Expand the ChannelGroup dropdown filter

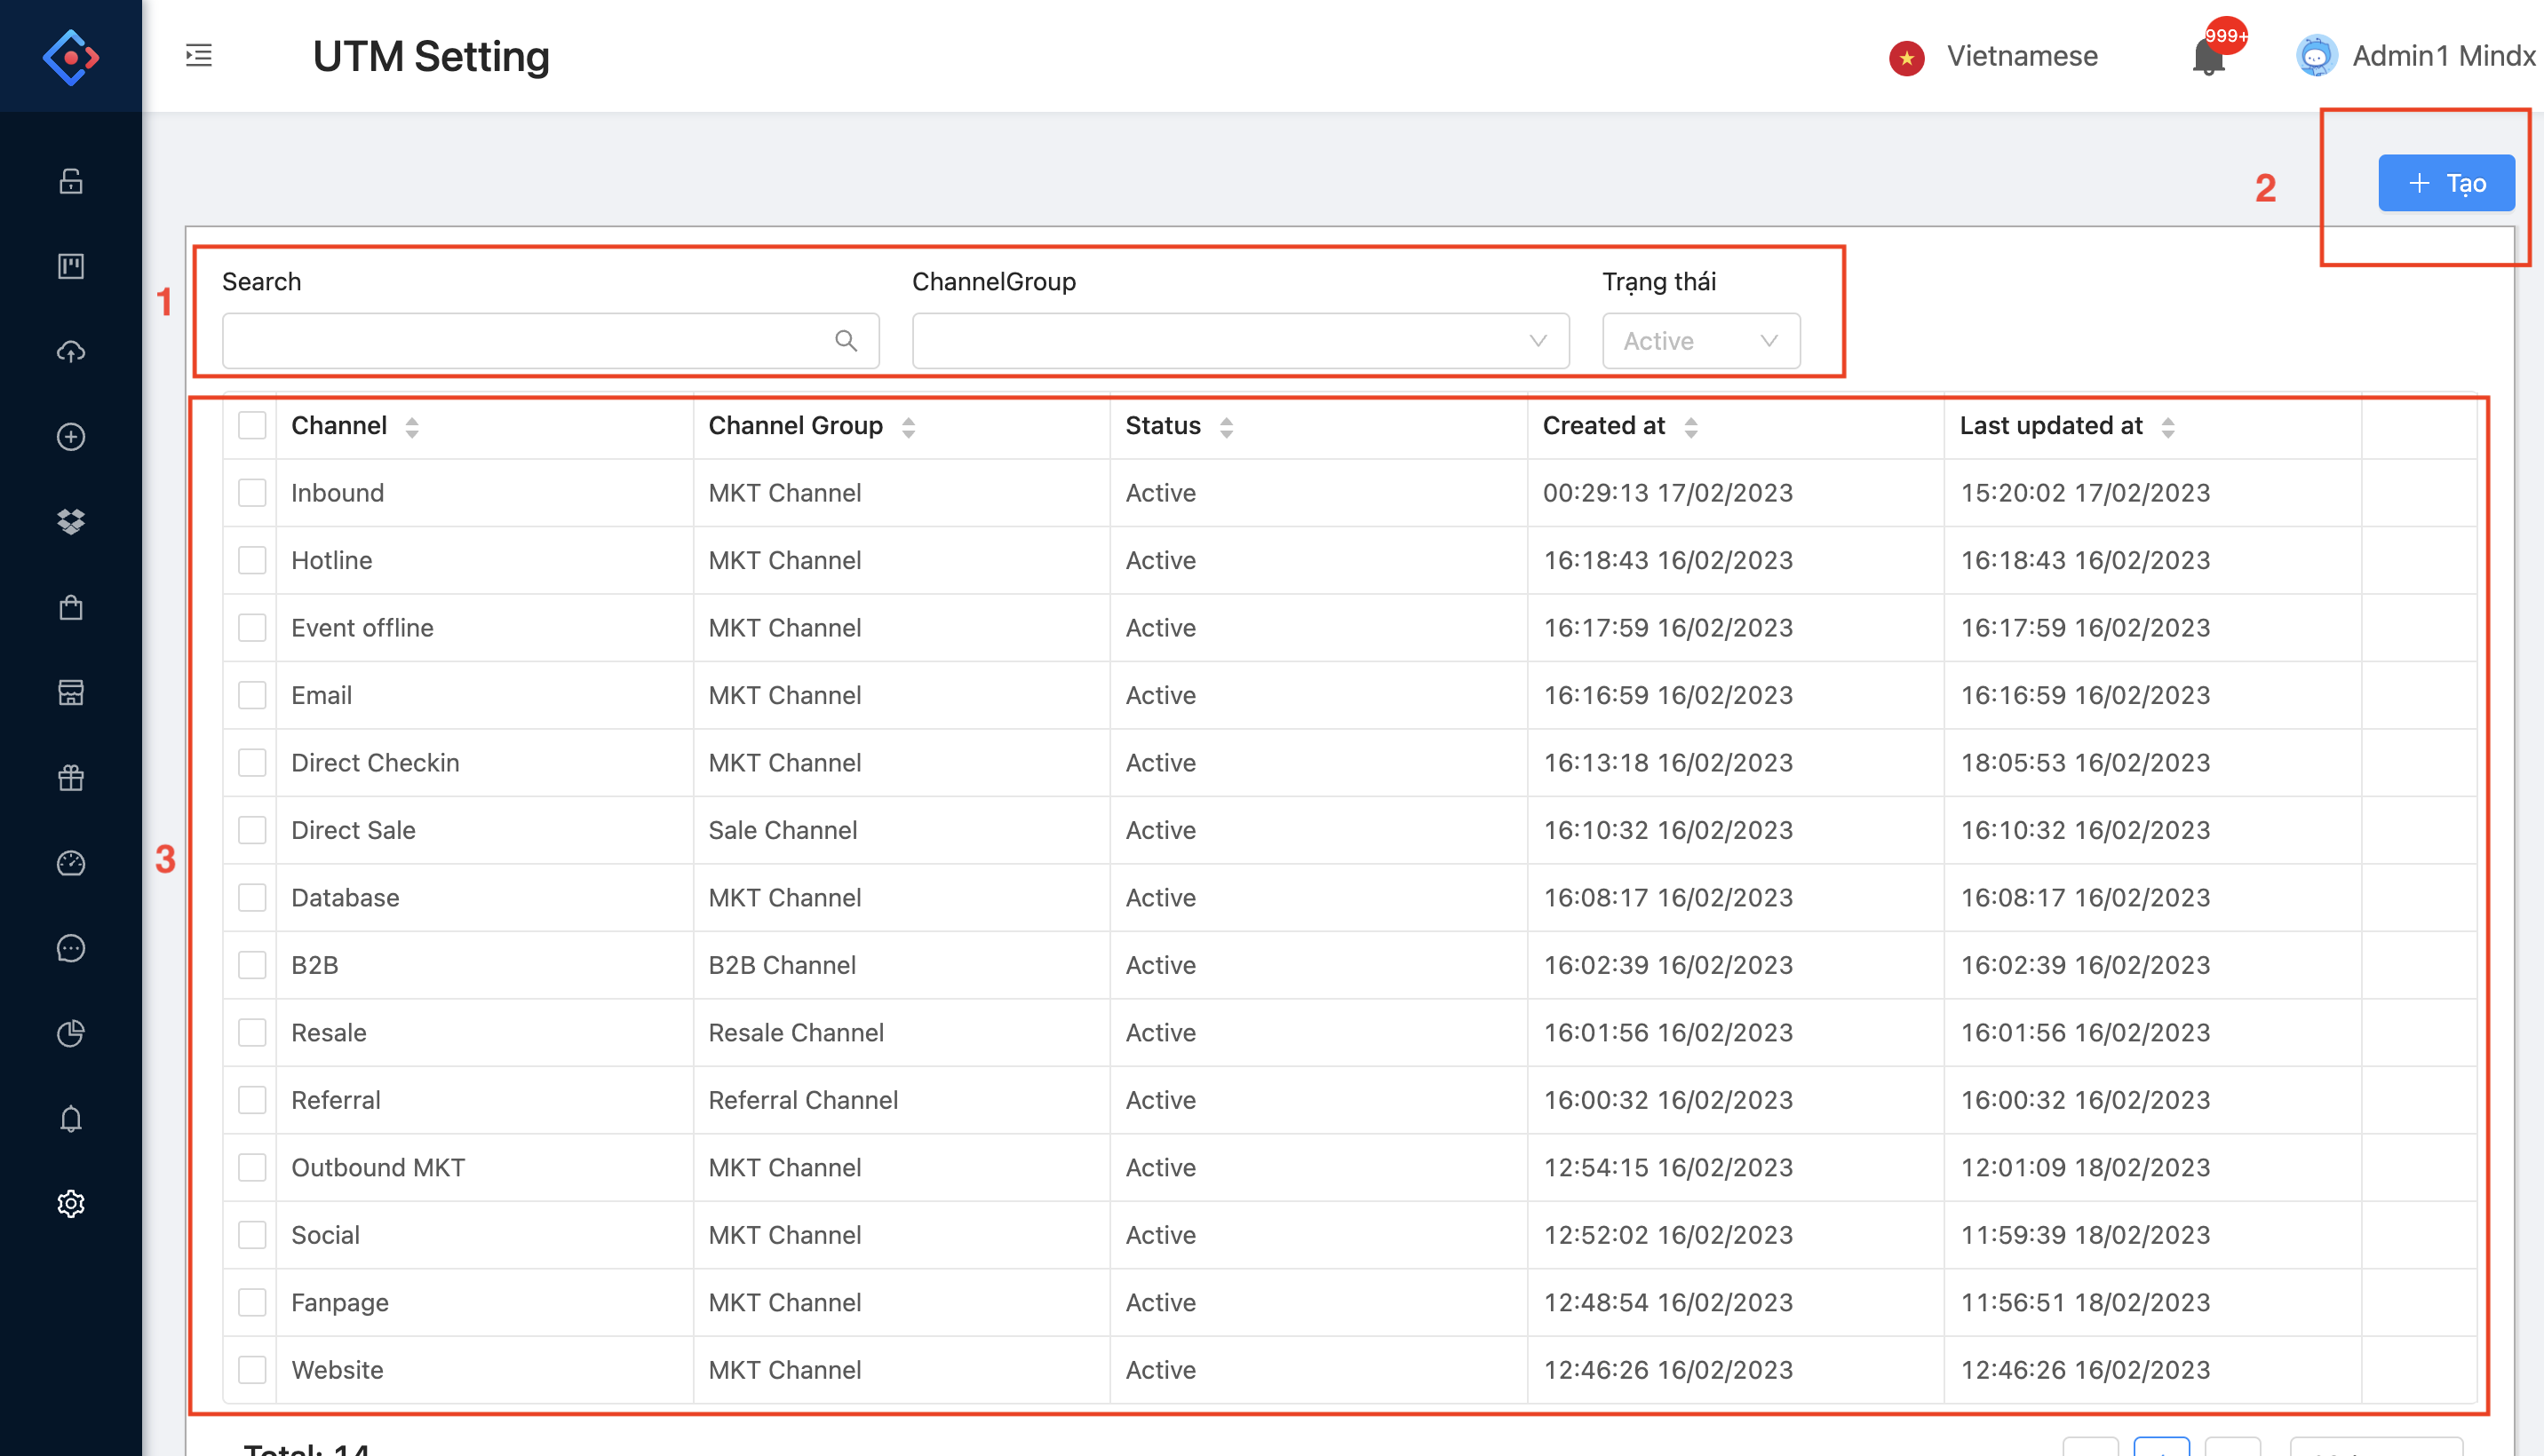coord(1239,341)
